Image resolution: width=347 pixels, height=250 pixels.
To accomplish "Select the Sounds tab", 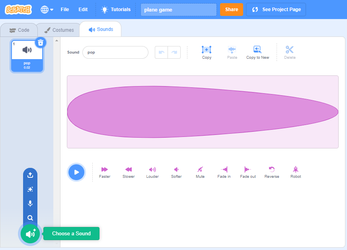I will (x=101, y=29).
